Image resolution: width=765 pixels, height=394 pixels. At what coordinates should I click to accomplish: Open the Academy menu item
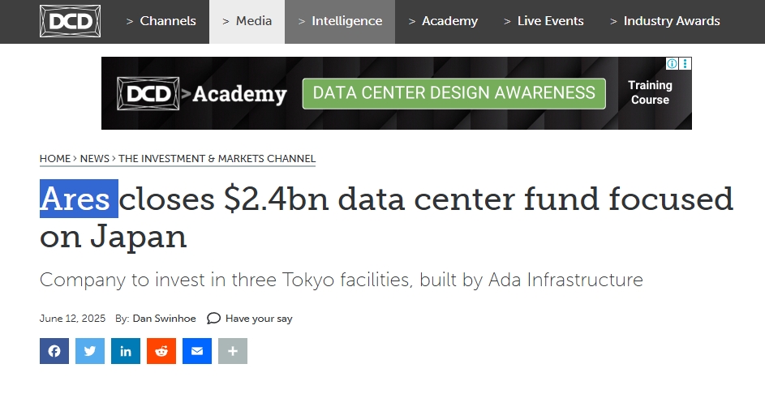pos(443,21)
